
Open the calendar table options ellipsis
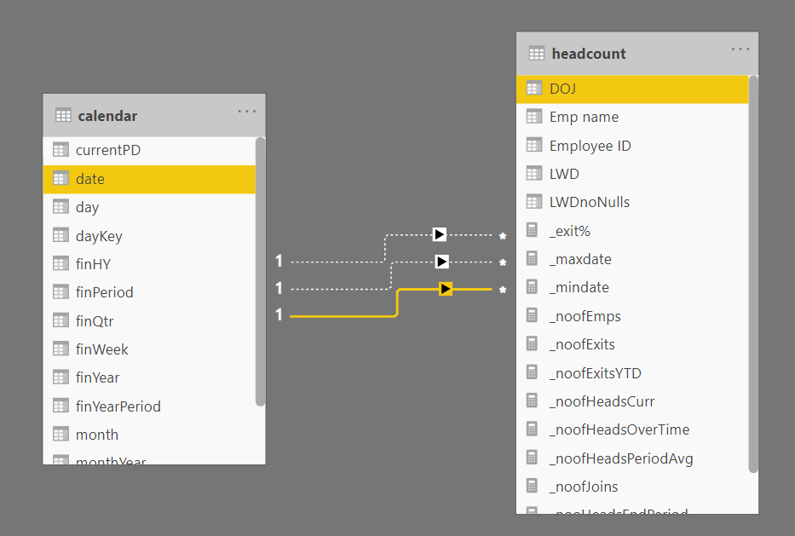tap(247, 111)
